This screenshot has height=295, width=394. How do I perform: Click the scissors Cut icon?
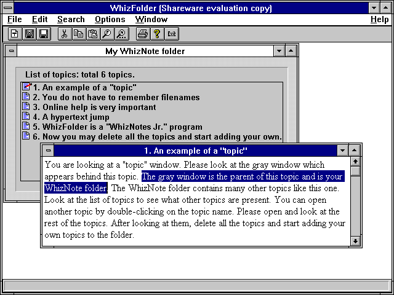63,34
